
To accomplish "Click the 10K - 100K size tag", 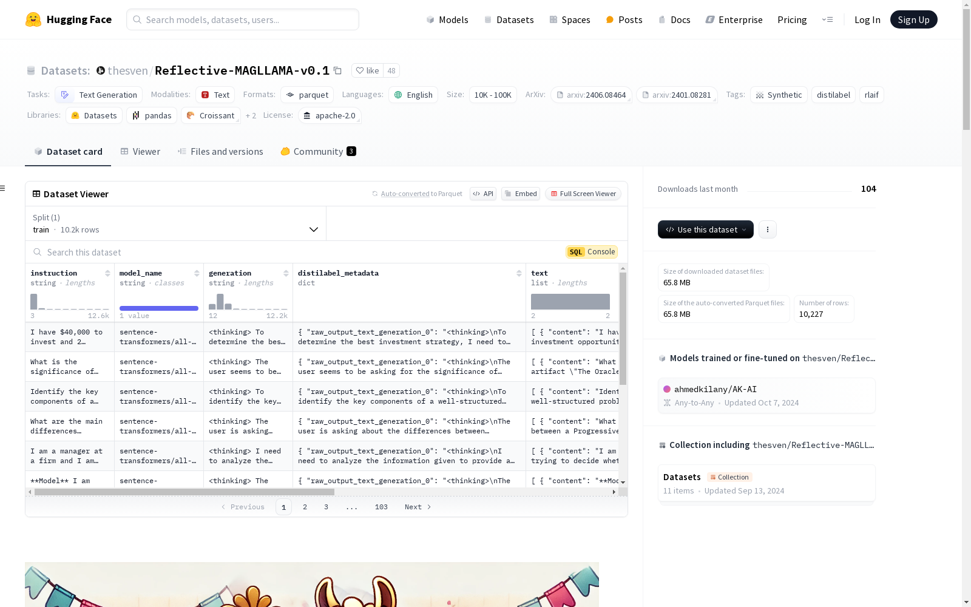I will click(x=493, y=95).
